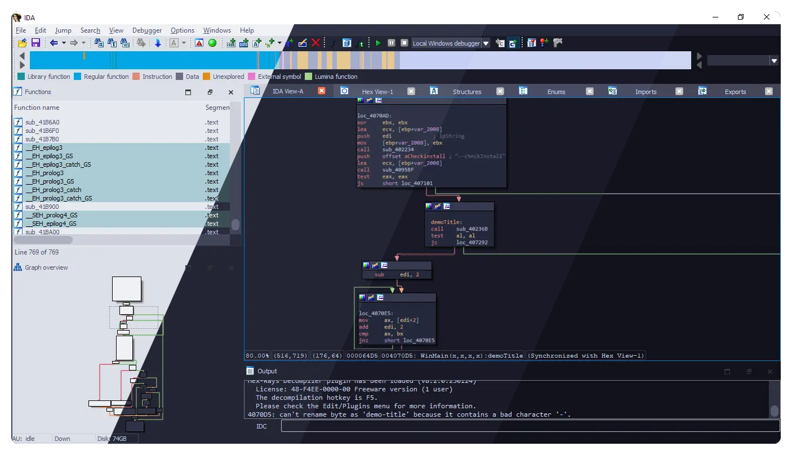
Task: Click the blue down arrow jump icon
Action: tap(158, 43)
